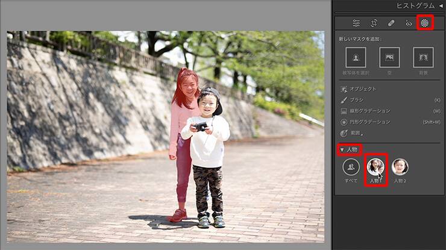Click the Select Sky mask icon
This screenshot has height=250, width=446.
tap(389, 58)
